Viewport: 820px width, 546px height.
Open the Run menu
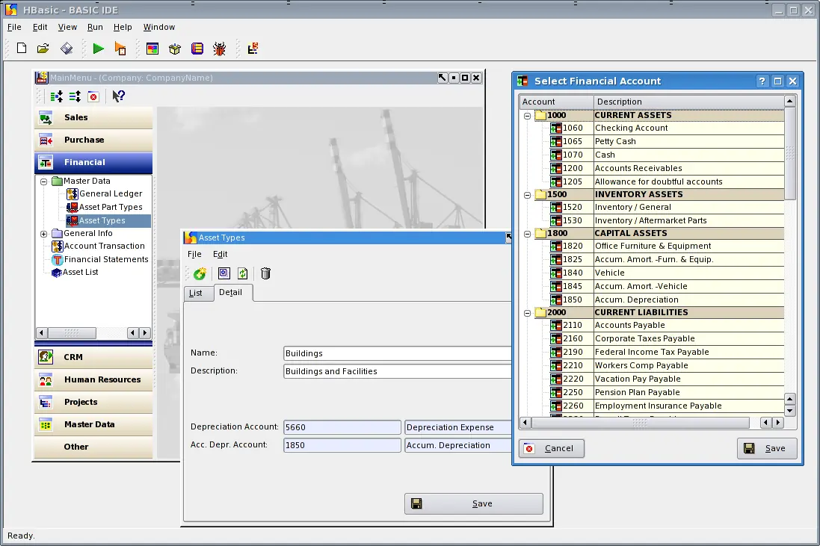tap(95, 27)
